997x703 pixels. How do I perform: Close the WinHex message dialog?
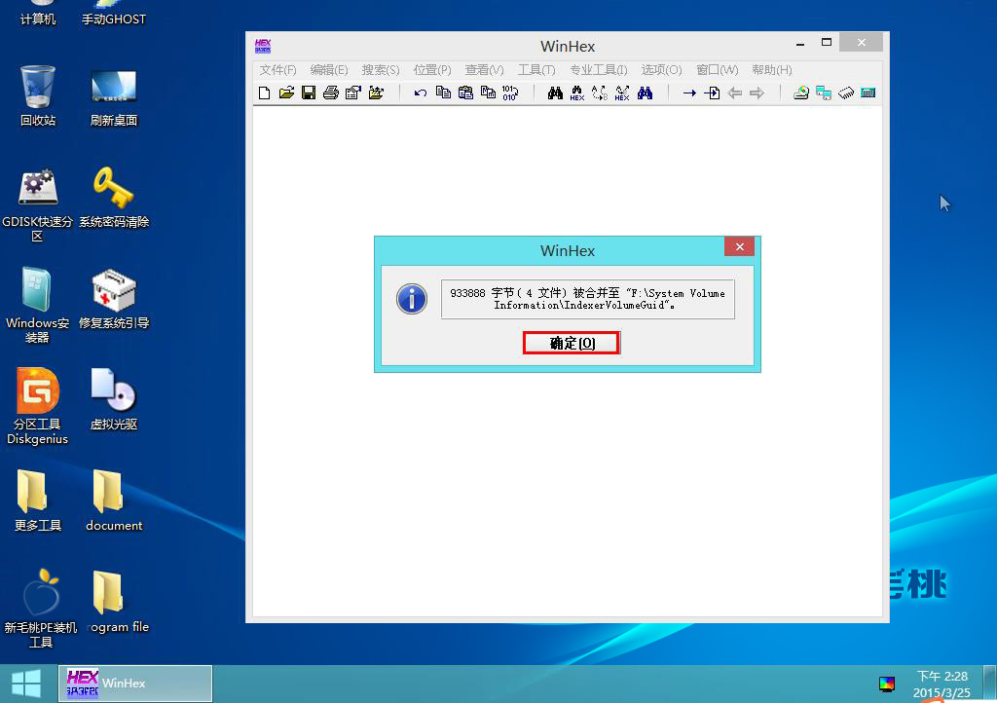(740, 246)
